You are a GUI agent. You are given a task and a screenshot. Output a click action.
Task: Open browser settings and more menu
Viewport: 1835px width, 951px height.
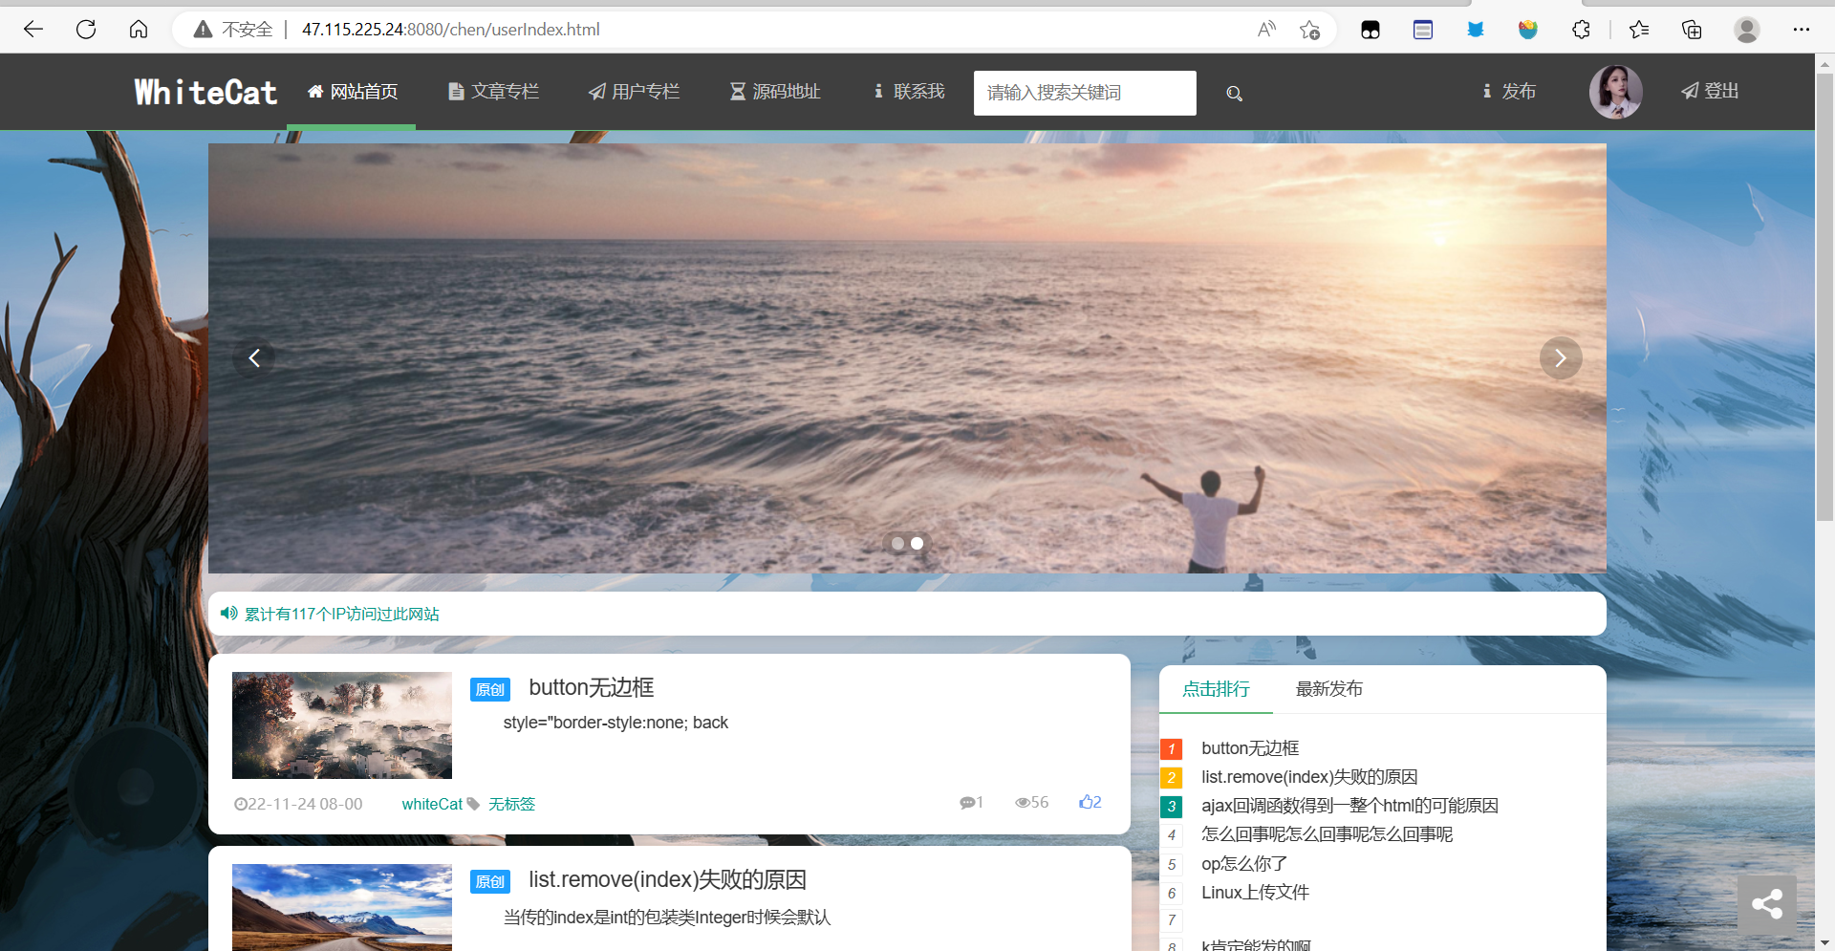click(1802, 30)
